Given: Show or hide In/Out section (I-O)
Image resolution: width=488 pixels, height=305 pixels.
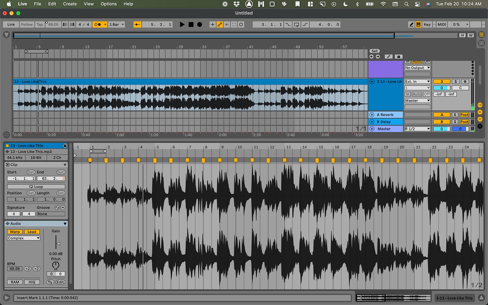Looking at the screenshot, I should coord(480,105).
